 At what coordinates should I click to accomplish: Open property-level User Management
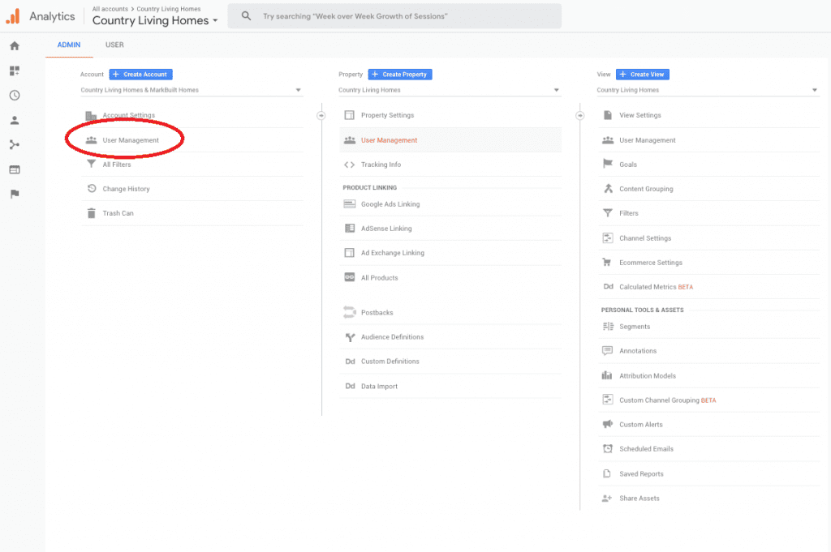(x=450, y=140)
